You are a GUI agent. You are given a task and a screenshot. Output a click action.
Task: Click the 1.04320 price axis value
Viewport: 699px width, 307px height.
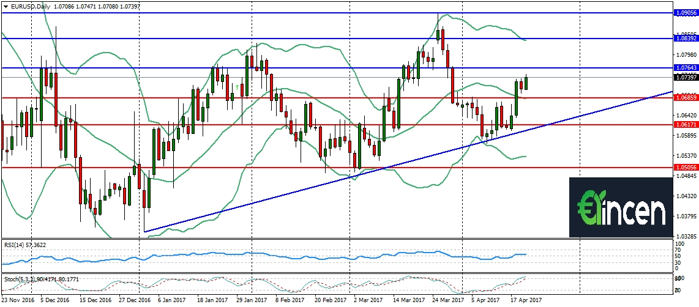pyautogui.click(x=687, y=196)
